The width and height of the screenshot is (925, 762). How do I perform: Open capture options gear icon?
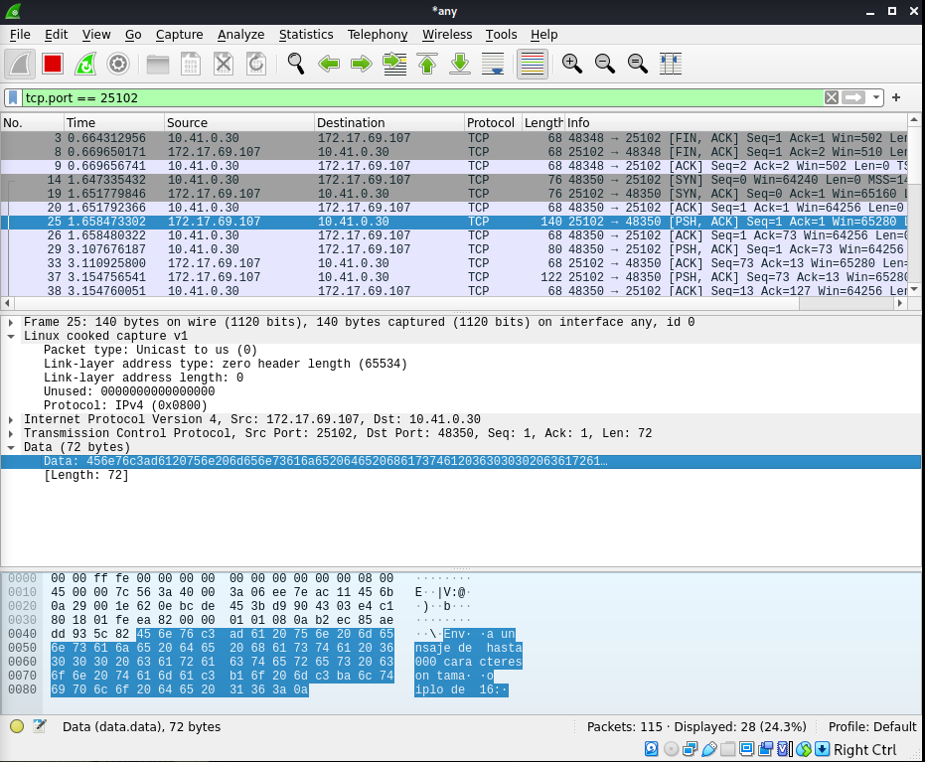point(118,64)
